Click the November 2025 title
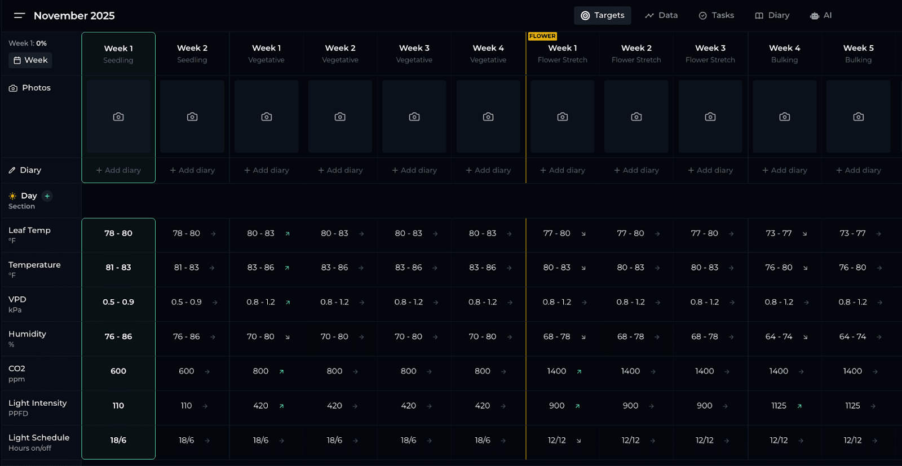The height and width of the screenshot is (466, 902). pos(74,16)
